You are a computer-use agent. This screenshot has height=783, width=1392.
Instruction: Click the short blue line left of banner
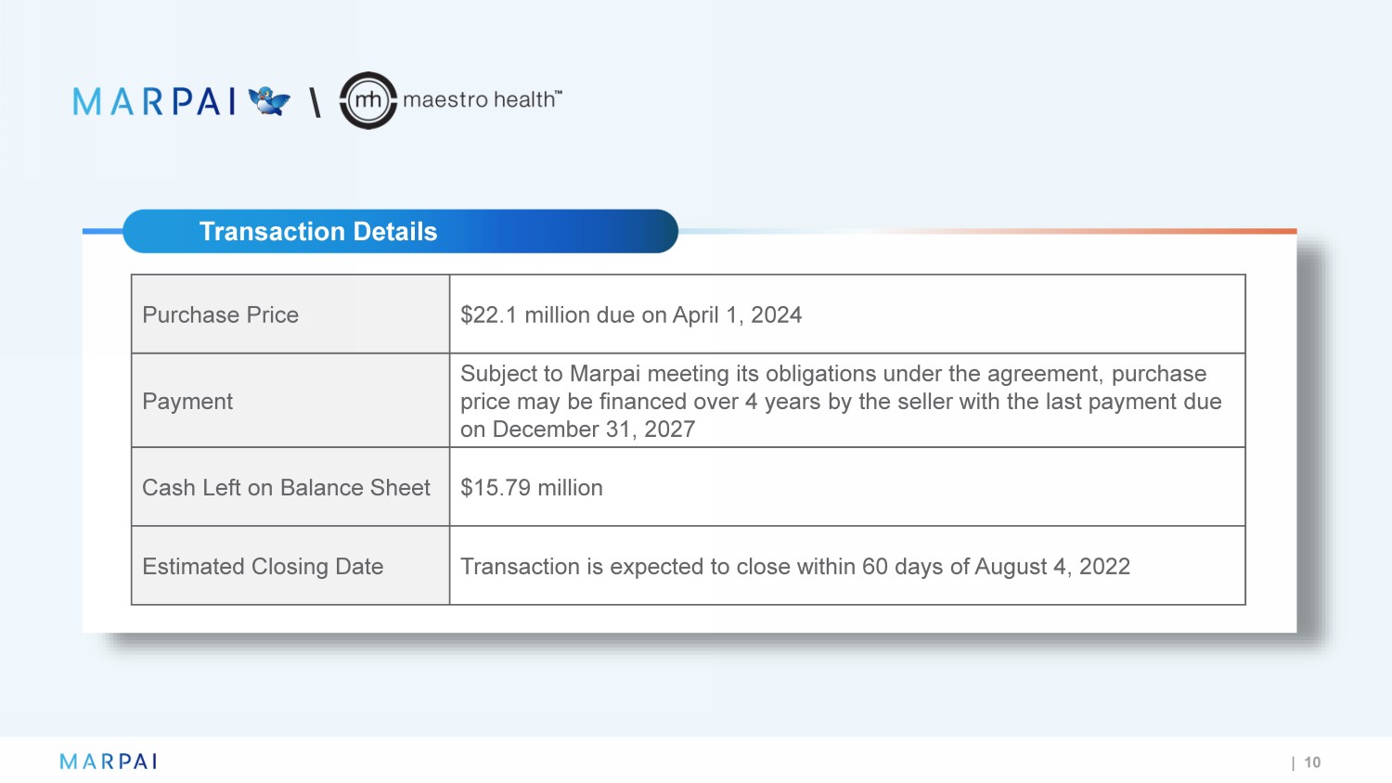(102, 231)
